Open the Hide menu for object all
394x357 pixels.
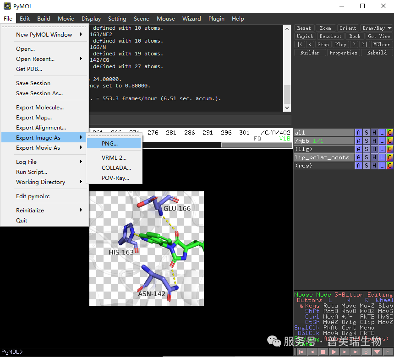pyautogui.click(x=374, y=133)
